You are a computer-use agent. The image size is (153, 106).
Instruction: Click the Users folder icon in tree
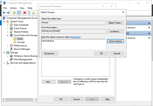(15, 39)
